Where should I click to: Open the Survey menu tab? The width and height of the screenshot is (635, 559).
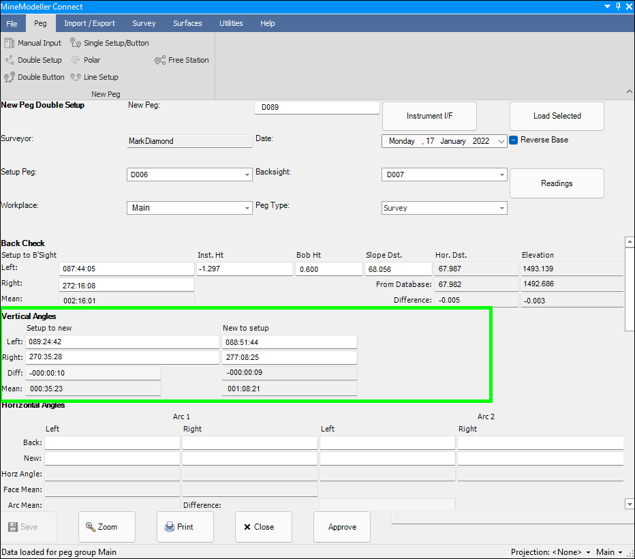[x=144, y=23]
